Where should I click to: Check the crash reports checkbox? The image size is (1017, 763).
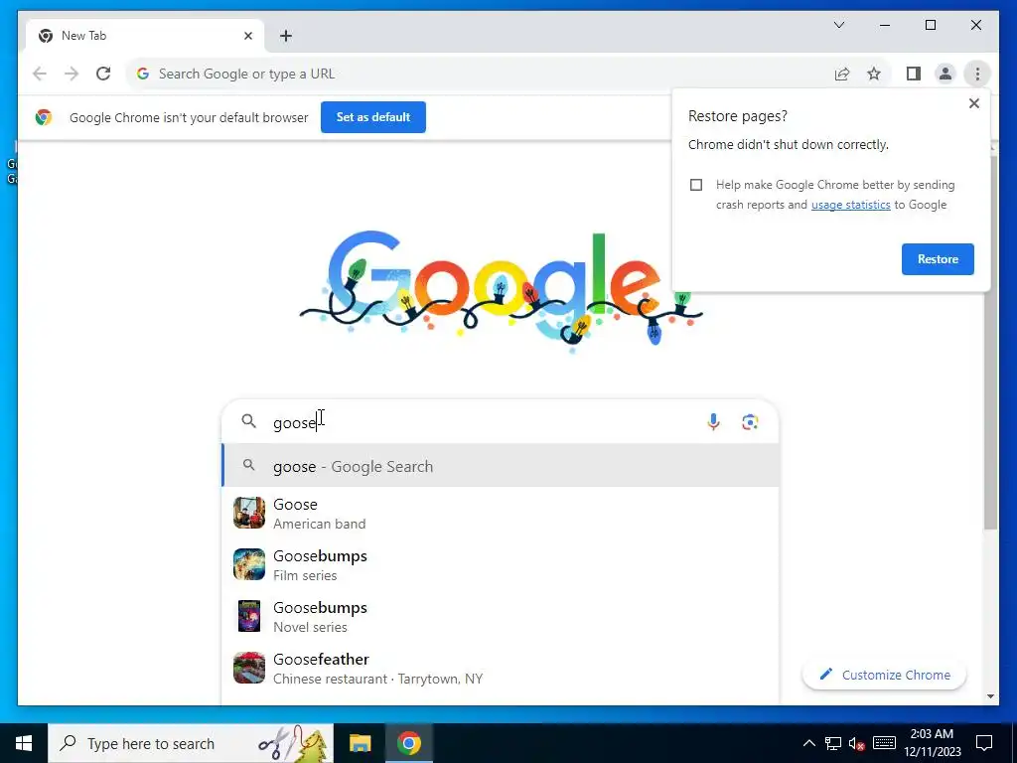[696, 185]
